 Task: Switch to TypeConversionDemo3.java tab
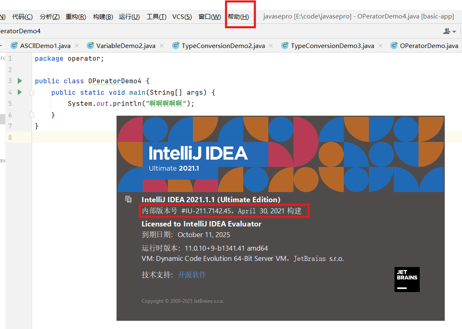332,46
